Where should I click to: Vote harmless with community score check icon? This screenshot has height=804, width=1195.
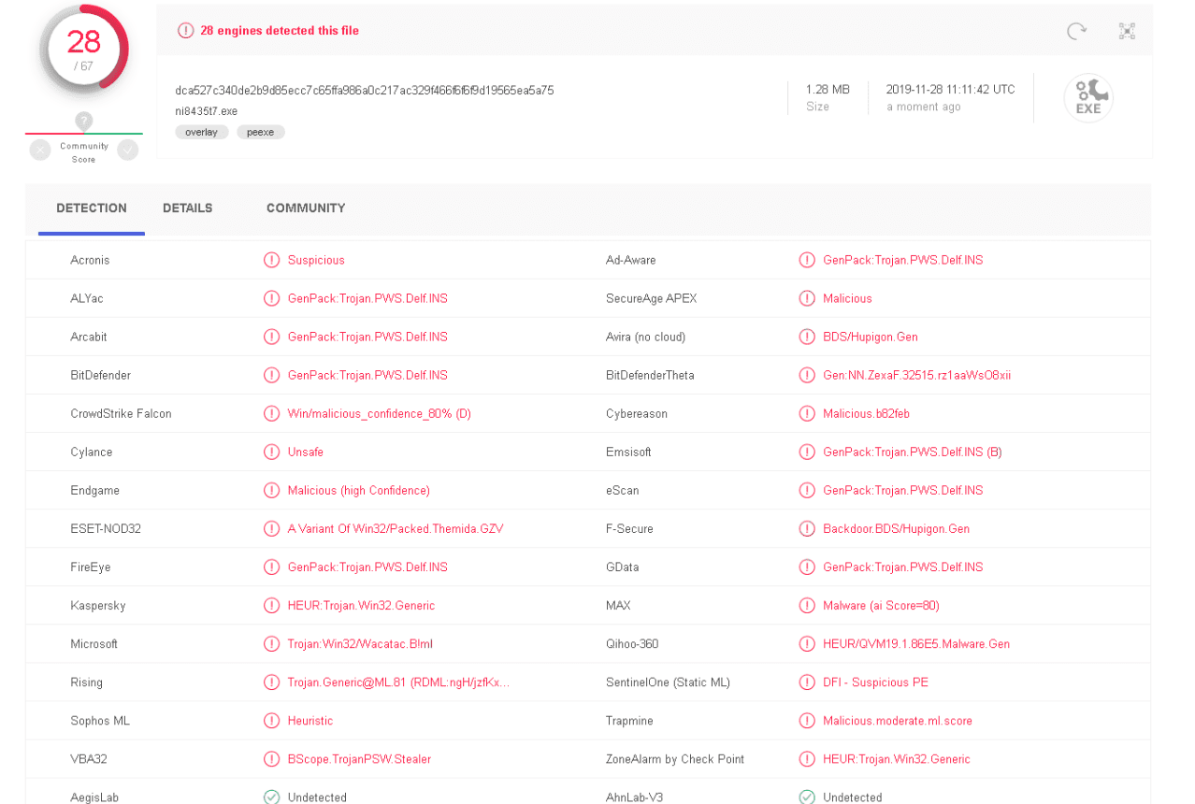[x=128, y=150]
